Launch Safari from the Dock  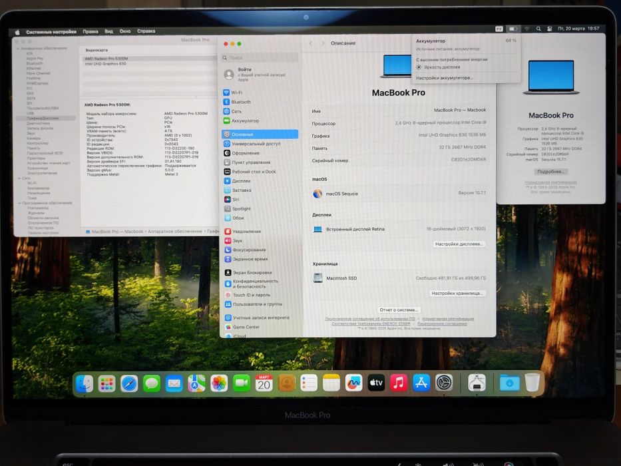pyautogui.click(x=129, y=383)
